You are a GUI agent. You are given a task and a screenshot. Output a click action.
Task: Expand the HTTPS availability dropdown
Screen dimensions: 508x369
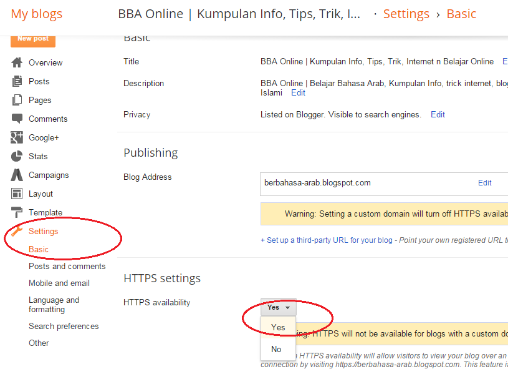click(x=279, y=307)
